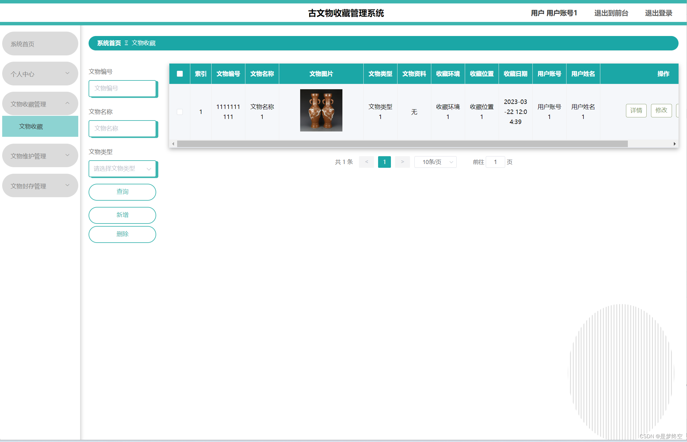Select page 1 in pagination
The height and width of the screenshot is (442, 687).
[x=384, y=162]
